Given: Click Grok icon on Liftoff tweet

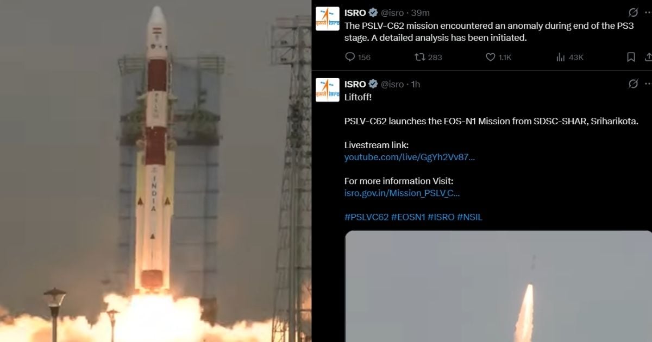Looking at the screenshot, I should coord(633,84).
